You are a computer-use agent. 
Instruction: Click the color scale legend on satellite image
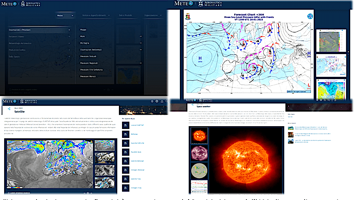coord(15,187)
